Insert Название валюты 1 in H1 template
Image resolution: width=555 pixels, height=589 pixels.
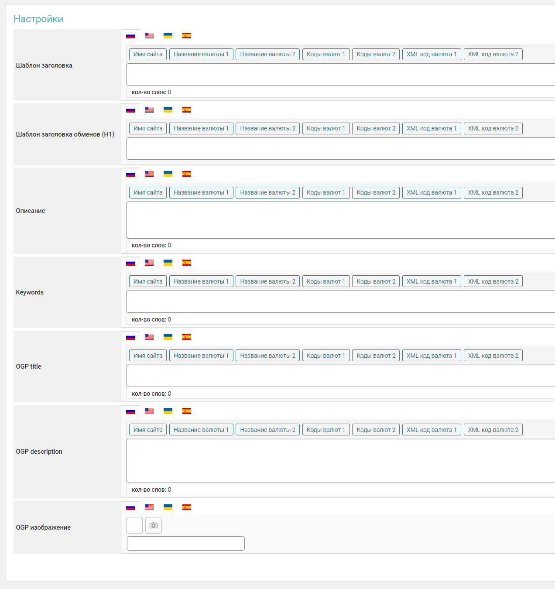click(x=201, y=129)
